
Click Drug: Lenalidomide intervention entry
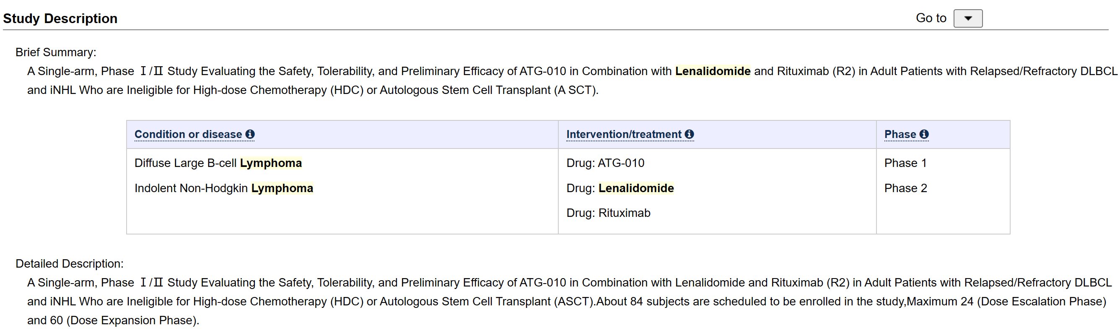[x=620, y=188]
